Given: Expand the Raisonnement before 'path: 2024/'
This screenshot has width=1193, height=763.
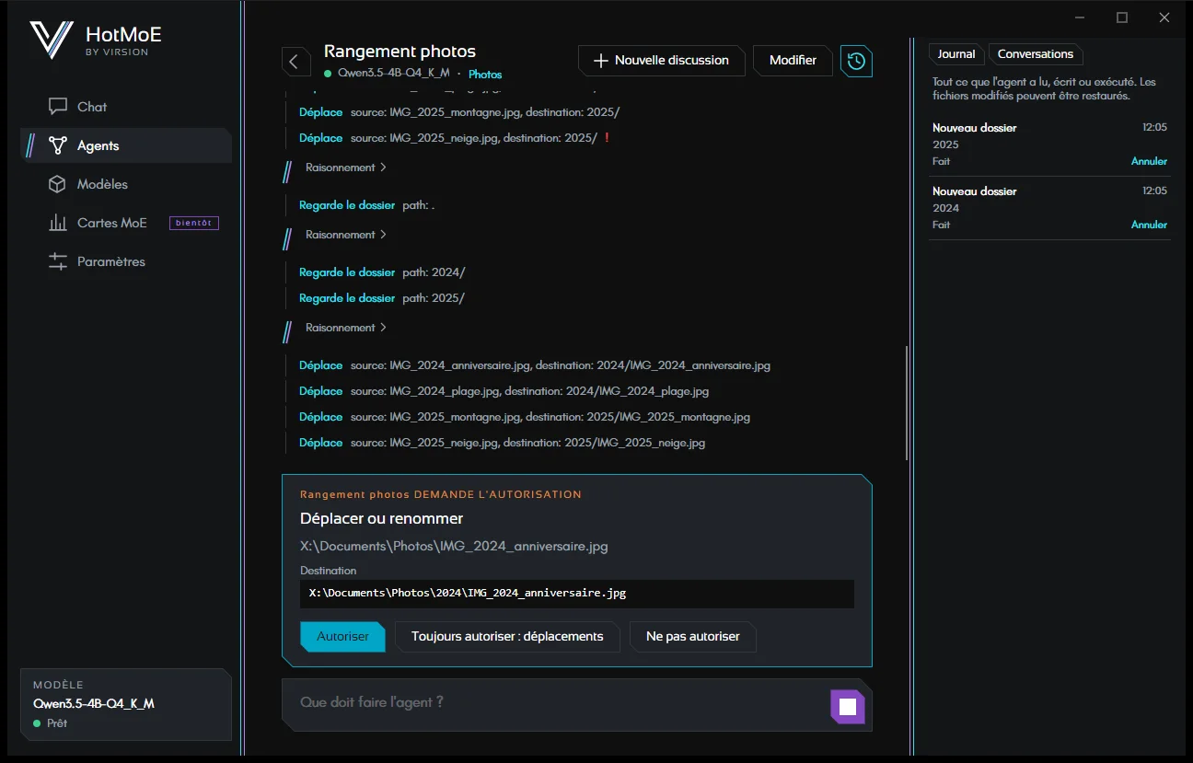Looking at the screenshot, I should [x=346, y=235].
